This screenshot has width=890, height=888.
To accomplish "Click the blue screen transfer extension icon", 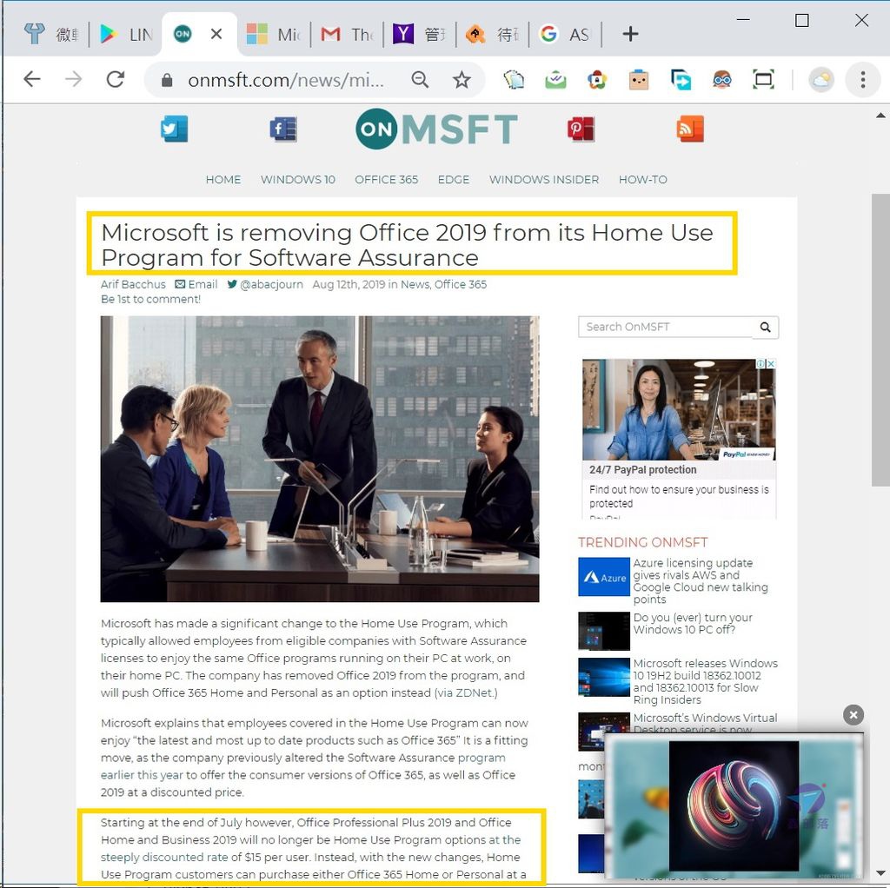I will pyautogui.click(x=681, y=79).
